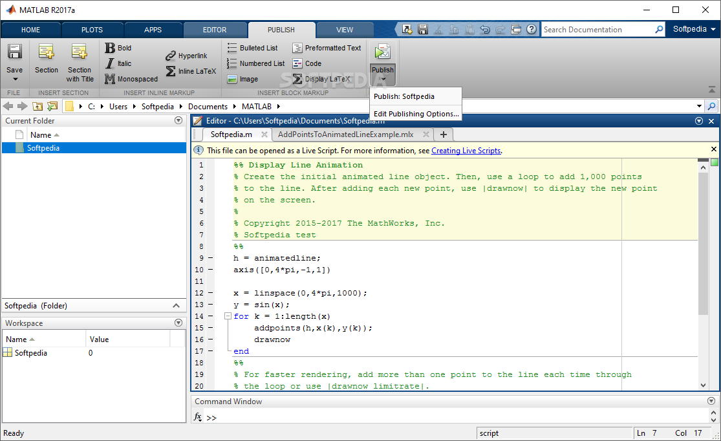
Task: Switch to the VIEW tab
Action: (345, 30)
